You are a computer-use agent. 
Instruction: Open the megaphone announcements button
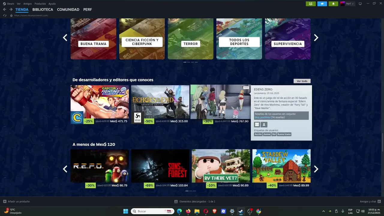point(322,4)
